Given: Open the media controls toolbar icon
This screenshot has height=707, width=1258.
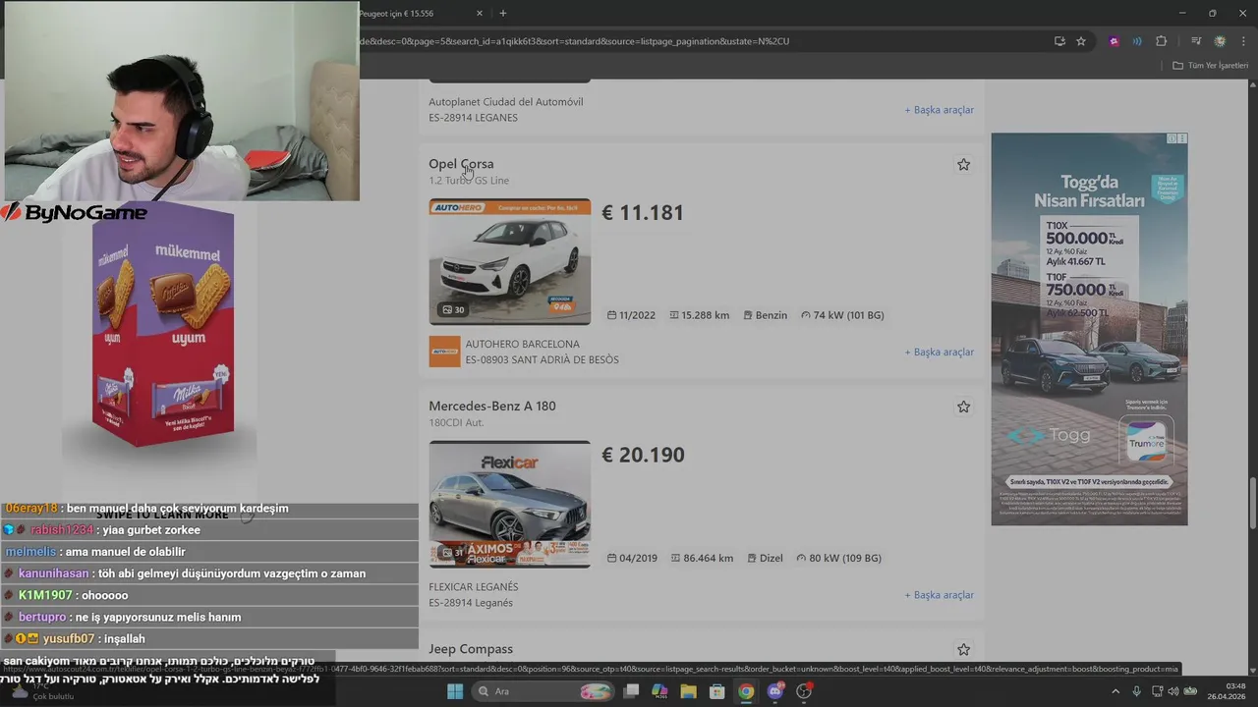Looking at the screenshot, I should click(x=1196, y=41).
